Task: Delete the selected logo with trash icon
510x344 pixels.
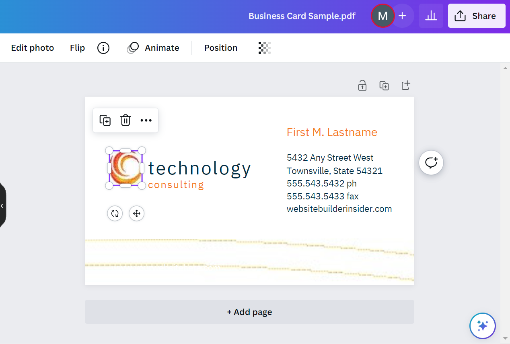Action: [x=125, y=120]
